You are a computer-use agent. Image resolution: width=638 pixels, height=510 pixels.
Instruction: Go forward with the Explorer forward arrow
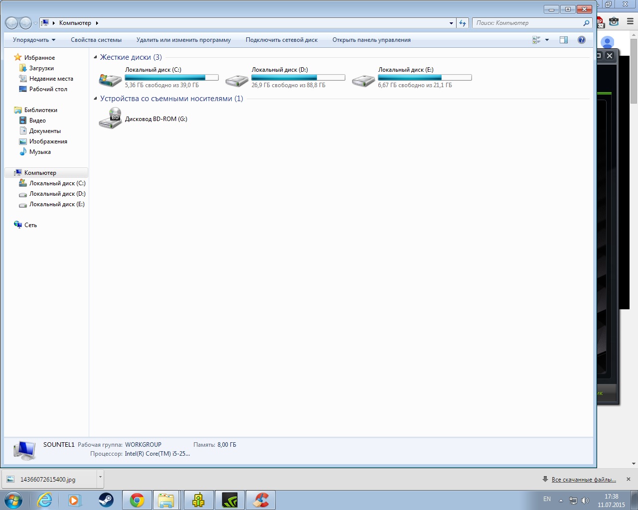tap(25, 23)
